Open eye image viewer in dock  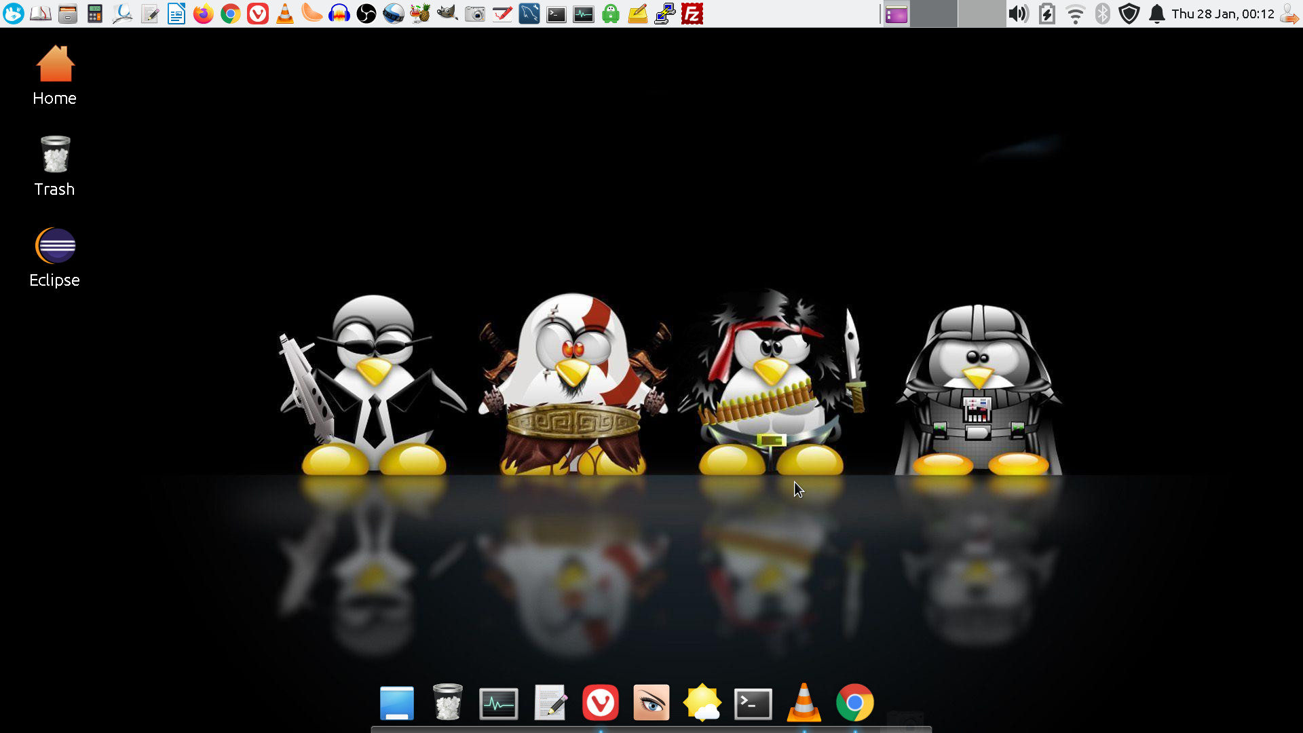coord(651,702)
